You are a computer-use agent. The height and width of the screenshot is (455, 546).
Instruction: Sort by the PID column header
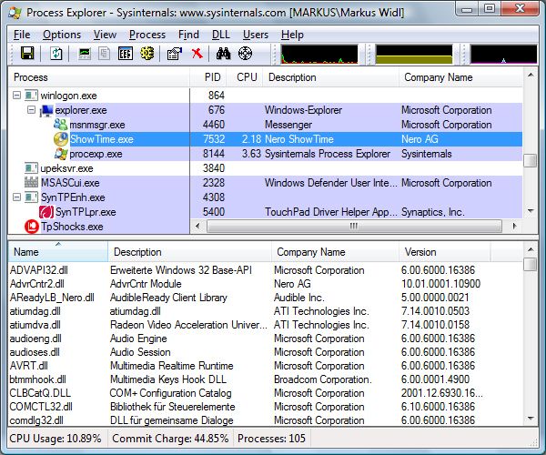click(208, 77)
